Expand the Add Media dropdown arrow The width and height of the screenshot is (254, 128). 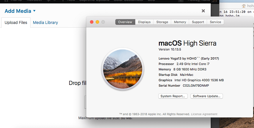[34, 11]
